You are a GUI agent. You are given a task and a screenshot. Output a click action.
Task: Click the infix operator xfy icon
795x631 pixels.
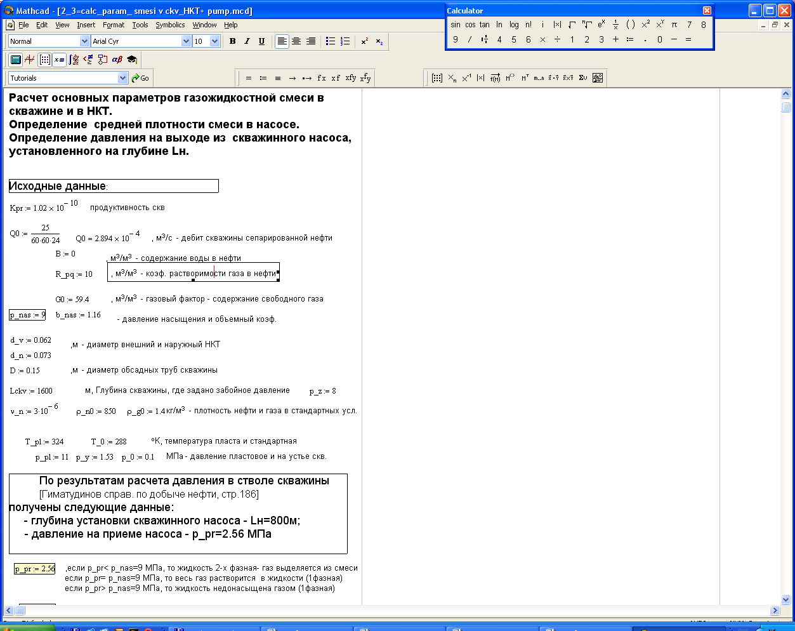pyautogui.click(x=351, y=78)
